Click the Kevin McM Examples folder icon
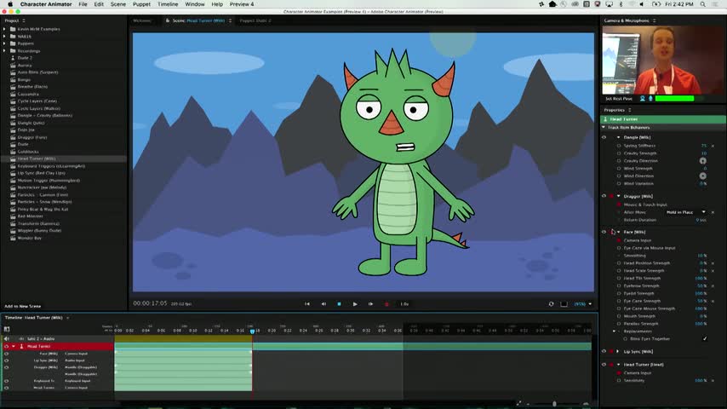727x409 pixels. [x=13, y=29]
